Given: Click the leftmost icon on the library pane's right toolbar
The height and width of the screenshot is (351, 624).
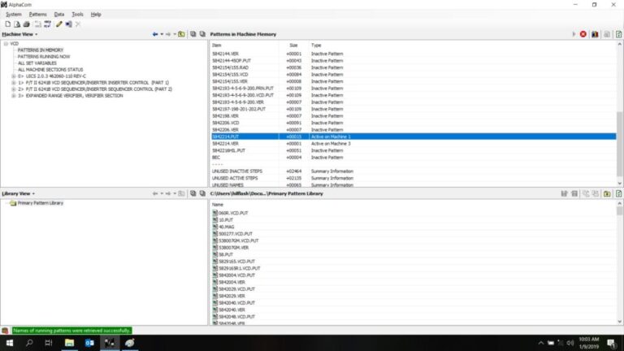Looking at the screenshot, I should coord(564,194).
